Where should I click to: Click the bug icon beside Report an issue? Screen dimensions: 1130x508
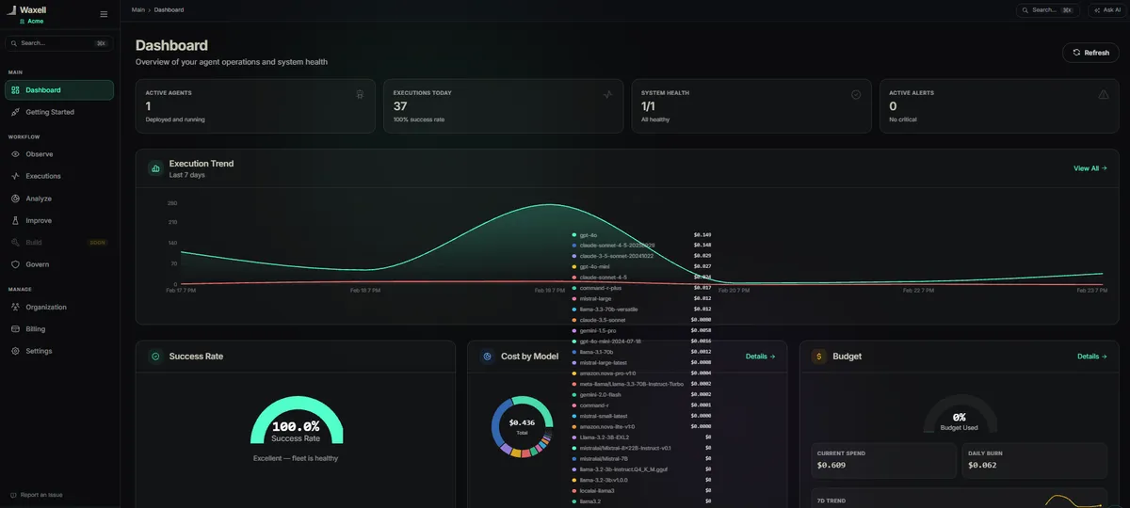pyautogui.click(x=13, y=495)
